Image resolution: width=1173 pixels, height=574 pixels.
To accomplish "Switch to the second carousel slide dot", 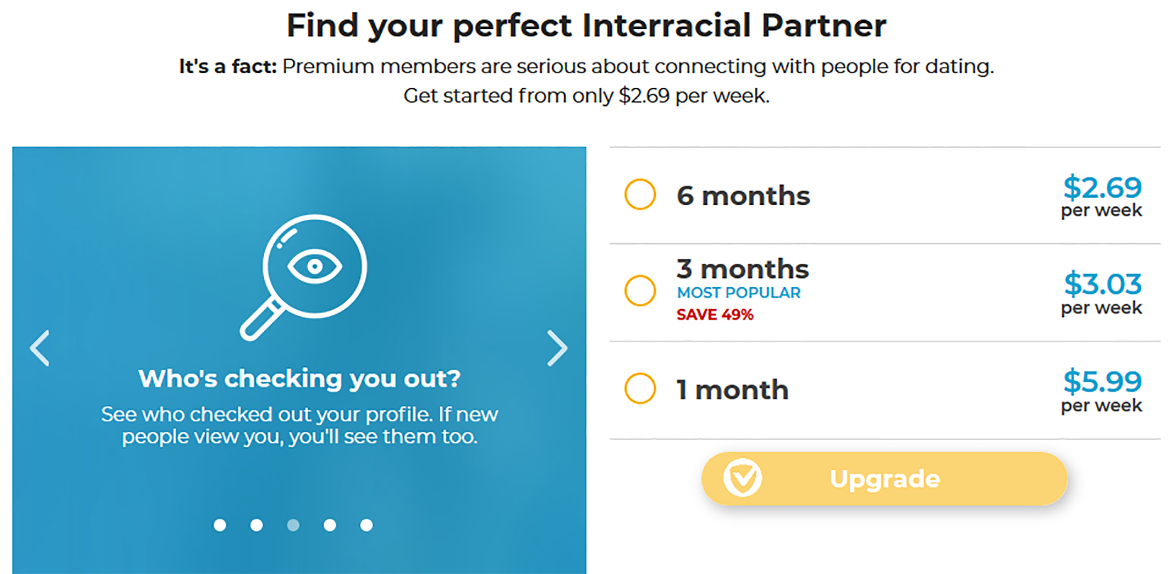I will coord(256,525).
